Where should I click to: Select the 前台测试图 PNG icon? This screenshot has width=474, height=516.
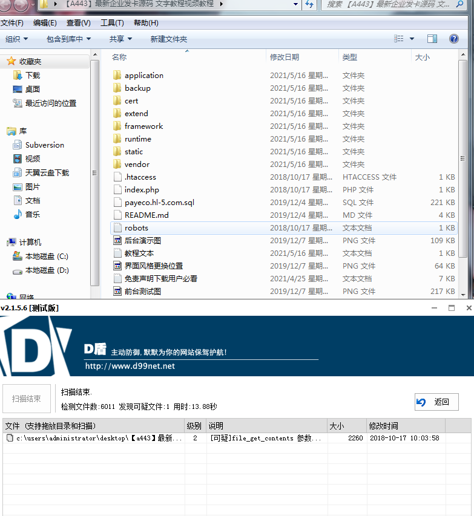click(x=117, y=291)
